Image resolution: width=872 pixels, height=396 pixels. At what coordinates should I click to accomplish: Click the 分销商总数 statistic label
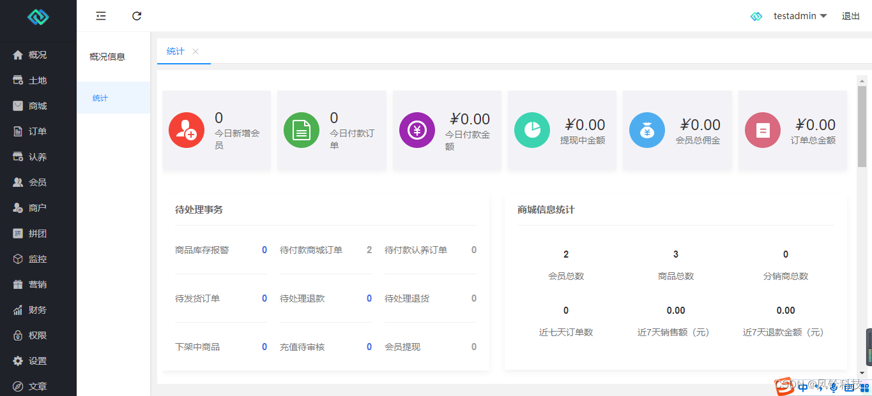point(786,276)
